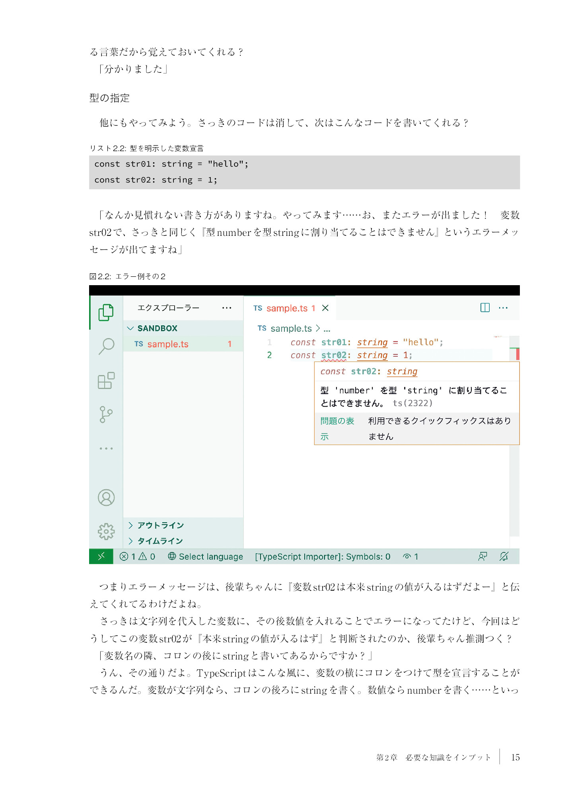The width and height of the screenshot is (570, 805).
Task: Open the Source Control branch icon
Action: click(x=106, y=414)
